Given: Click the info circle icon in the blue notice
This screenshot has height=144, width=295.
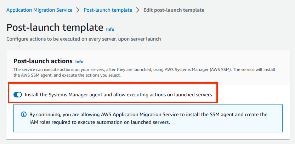Looking at the screenshot, I should (x=24, y=114).
